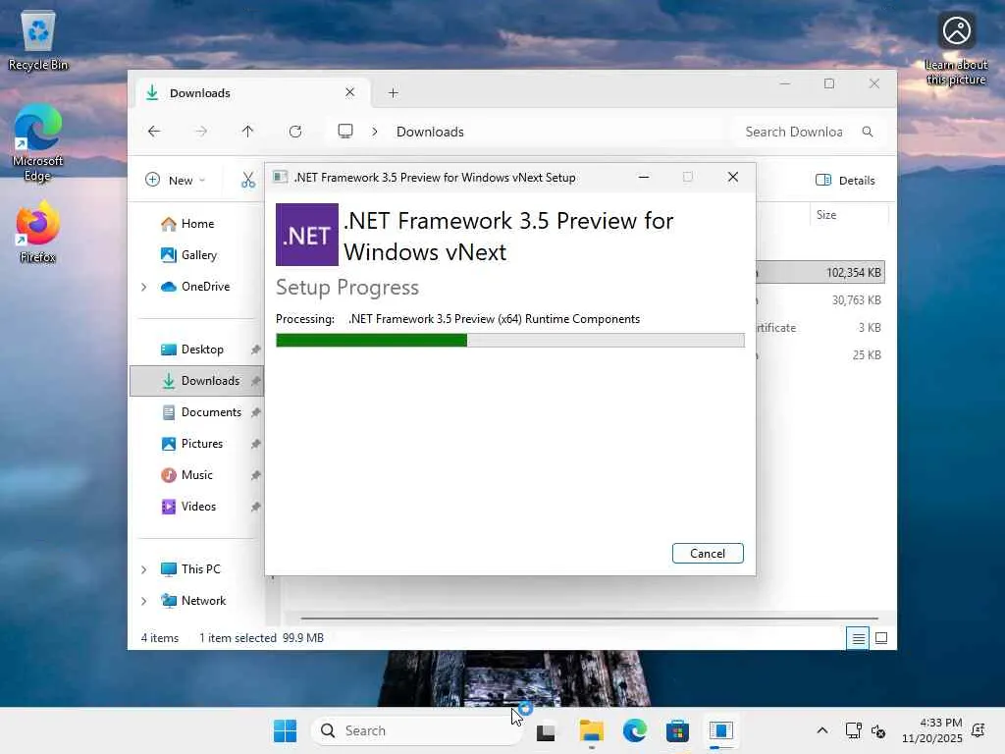Click the Cut scissors icon
The width and height of the screenshot is (1005, 754).
click(x=248, y=181)
